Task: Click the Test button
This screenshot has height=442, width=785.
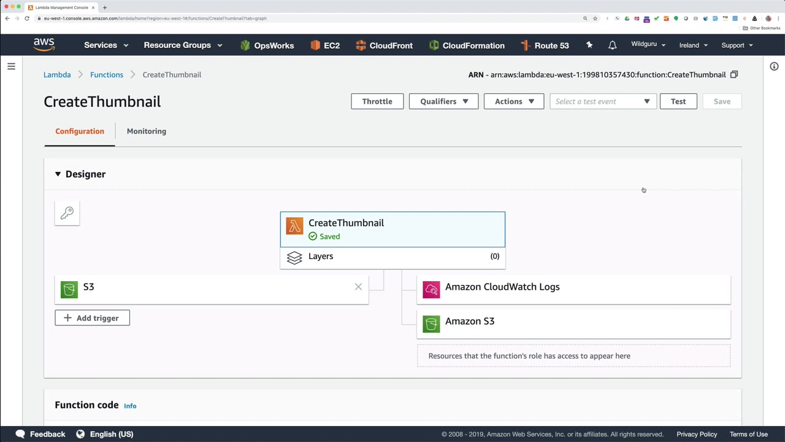Action: (x=678, y=101)
